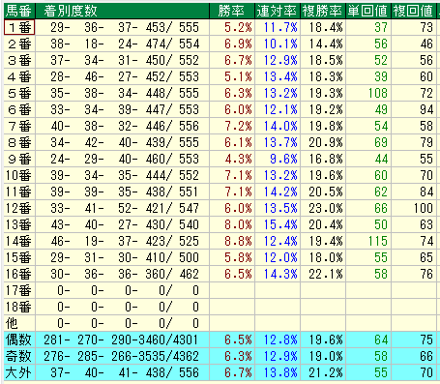This screenshot has width=440, height=384.
Task: Click 複勝率 21.2% in the 大外 row
Action: pyautogui.click(x=326, y=372)
